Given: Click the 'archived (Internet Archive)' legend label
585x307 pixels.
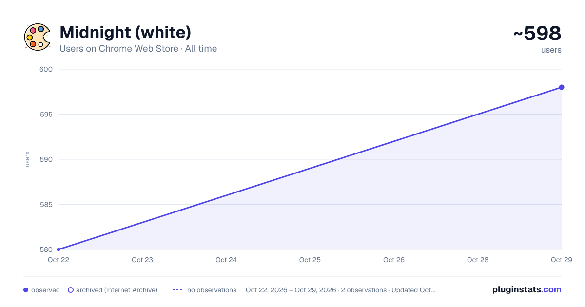Looking at the screenshot, I should click(x=117, y=290).
